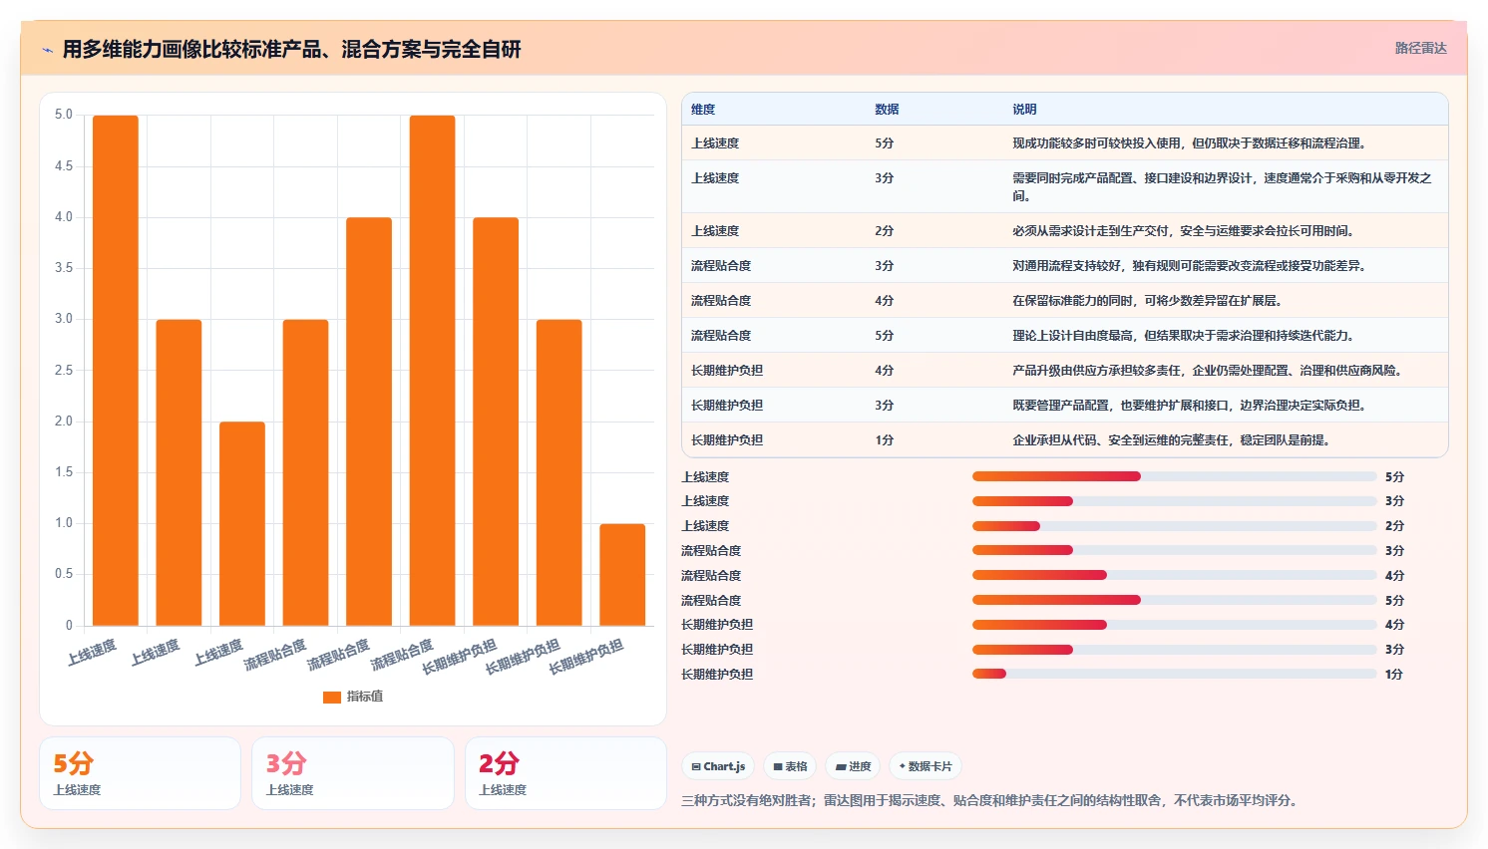This screenshot has width=1488, height=849.
Task: Select the 5分 上线速度 data card
Action: [140, 773]
